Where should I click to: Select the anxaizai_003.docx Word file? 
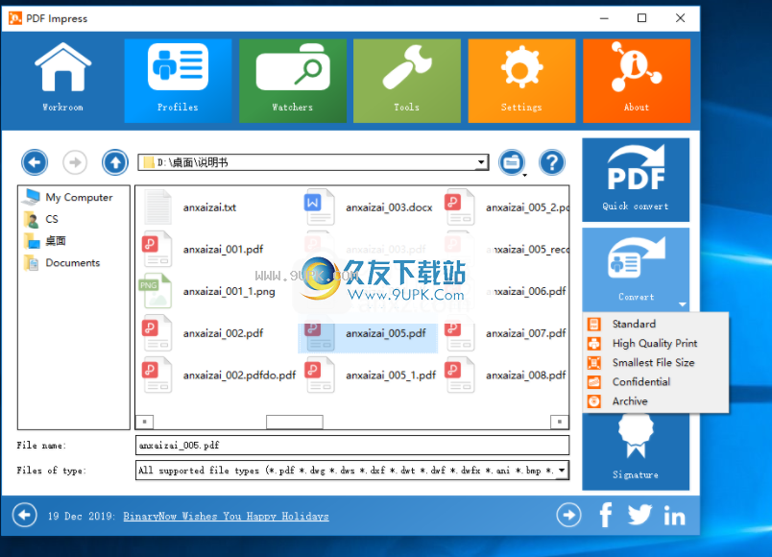pyautogui.click(x=369, y=207)
